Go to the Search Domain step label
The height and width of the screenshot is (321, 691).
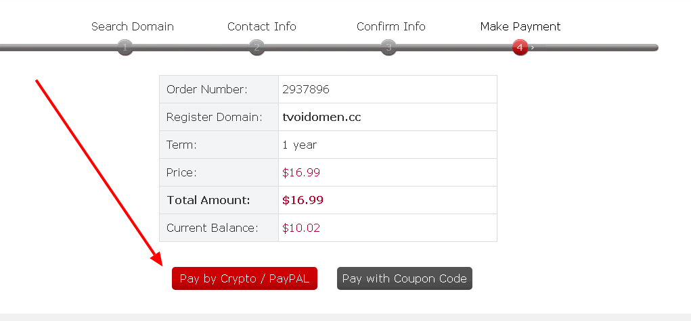133,26
